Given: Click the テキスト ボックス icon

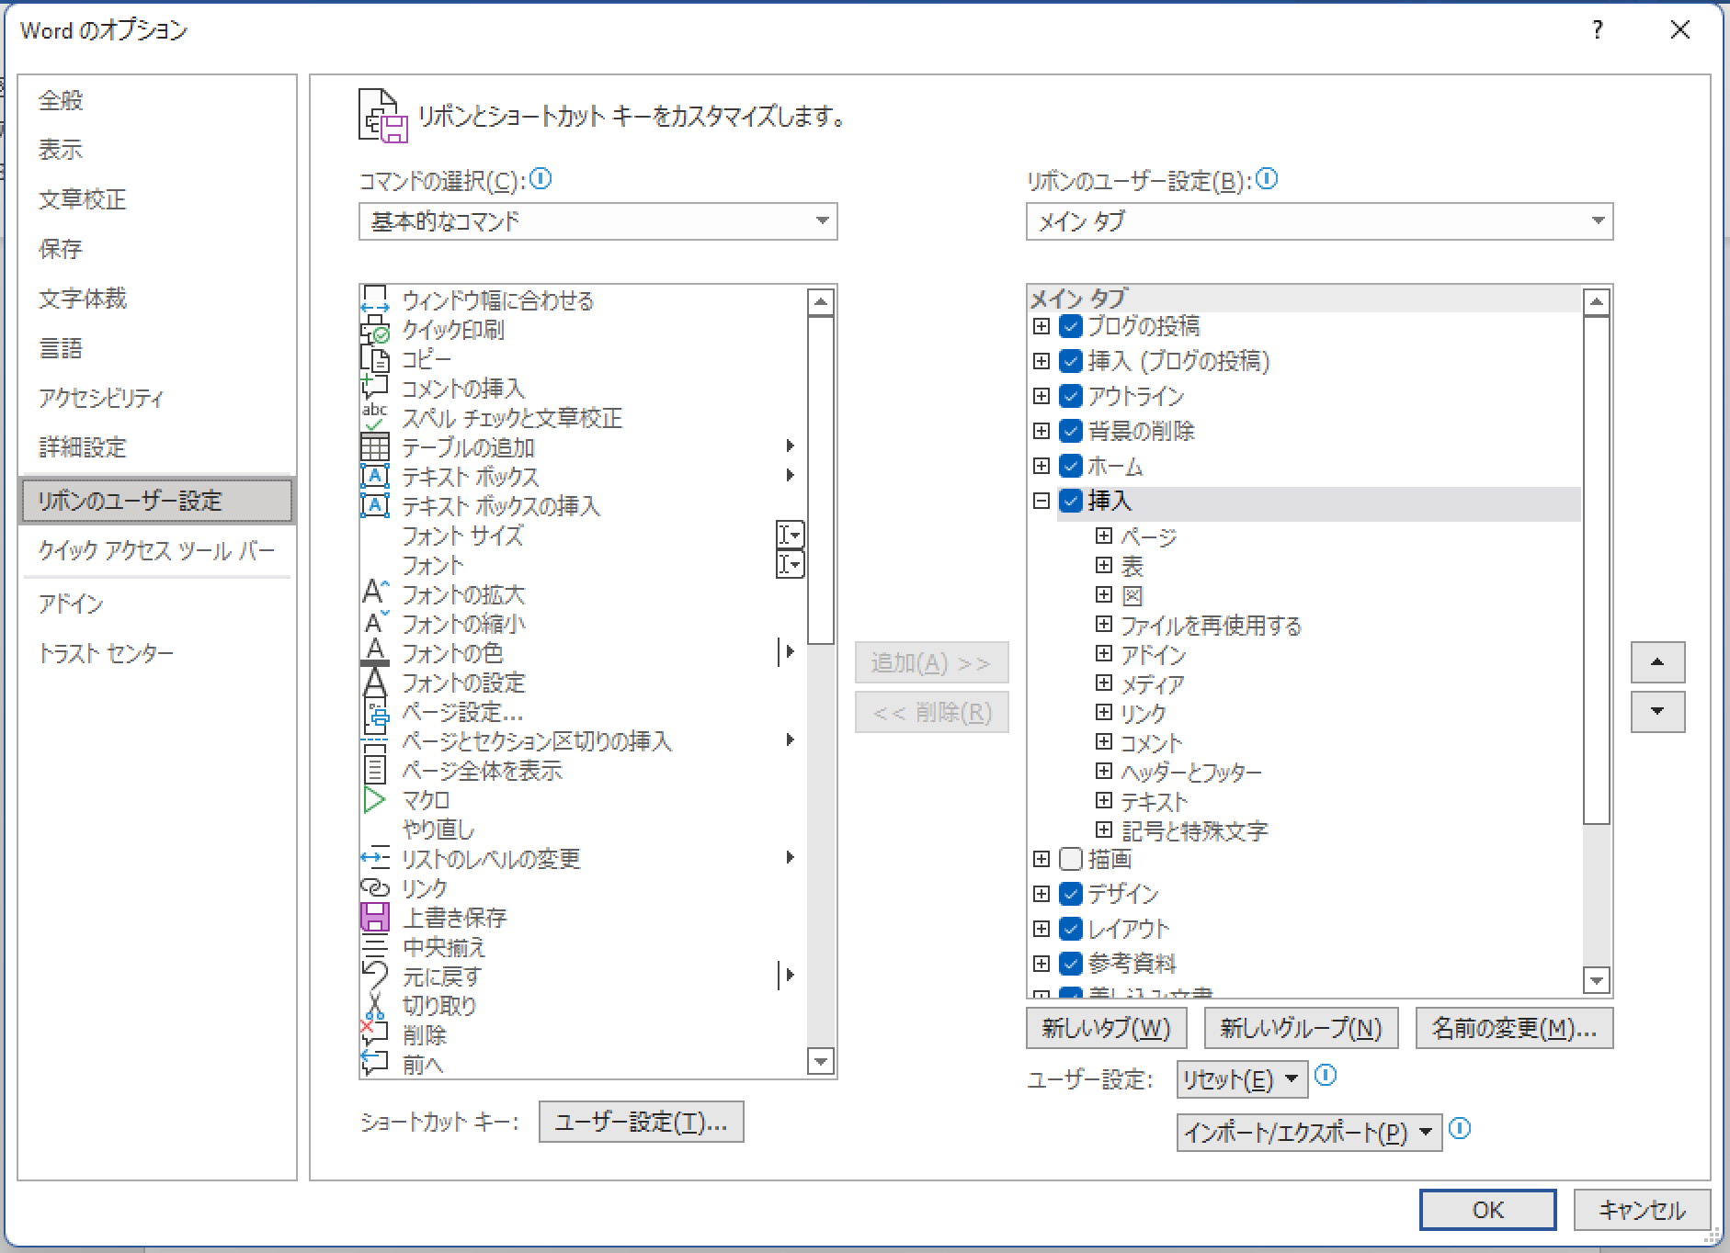Looking at the screenshot, I should click(374, 477).
